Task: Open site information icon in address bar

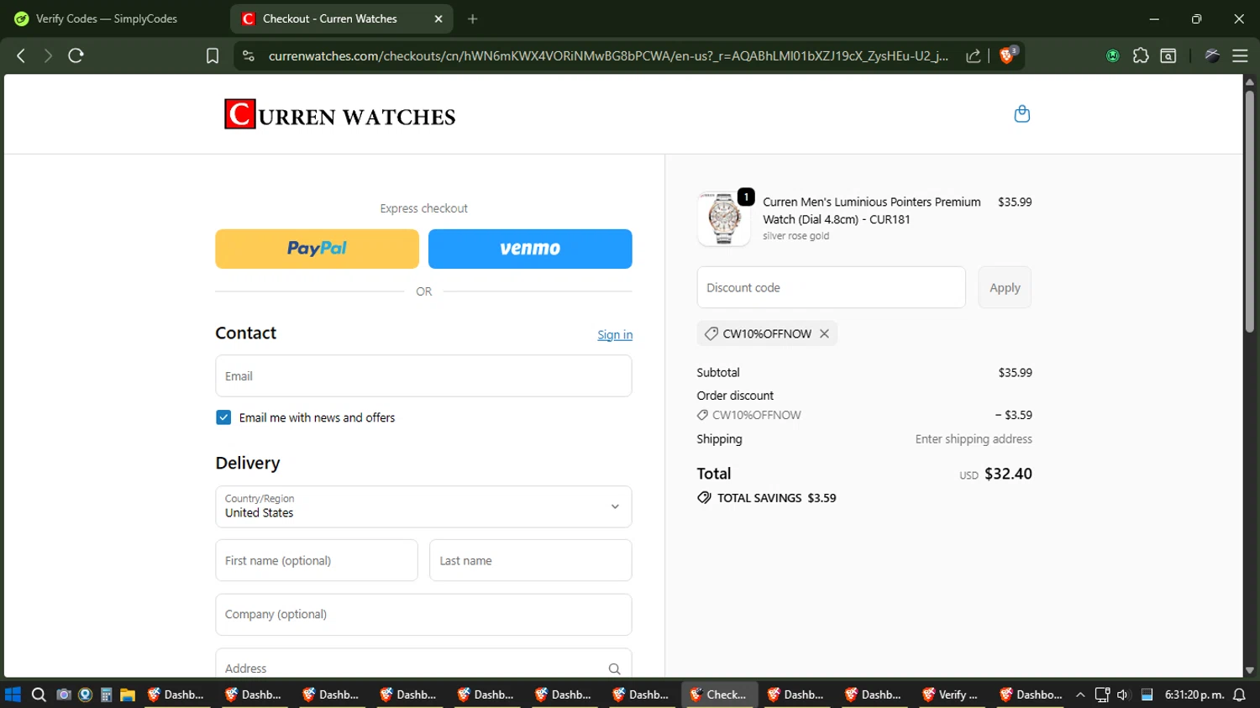Action: tap(248, 55)
